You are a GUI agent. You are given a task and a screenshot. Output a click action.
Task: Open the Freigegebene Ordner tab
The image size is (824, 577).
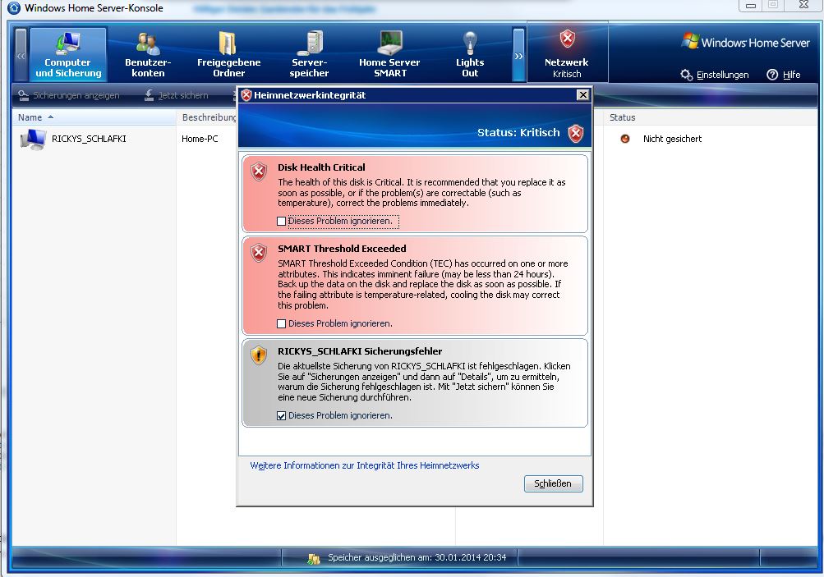click(228, 55)
